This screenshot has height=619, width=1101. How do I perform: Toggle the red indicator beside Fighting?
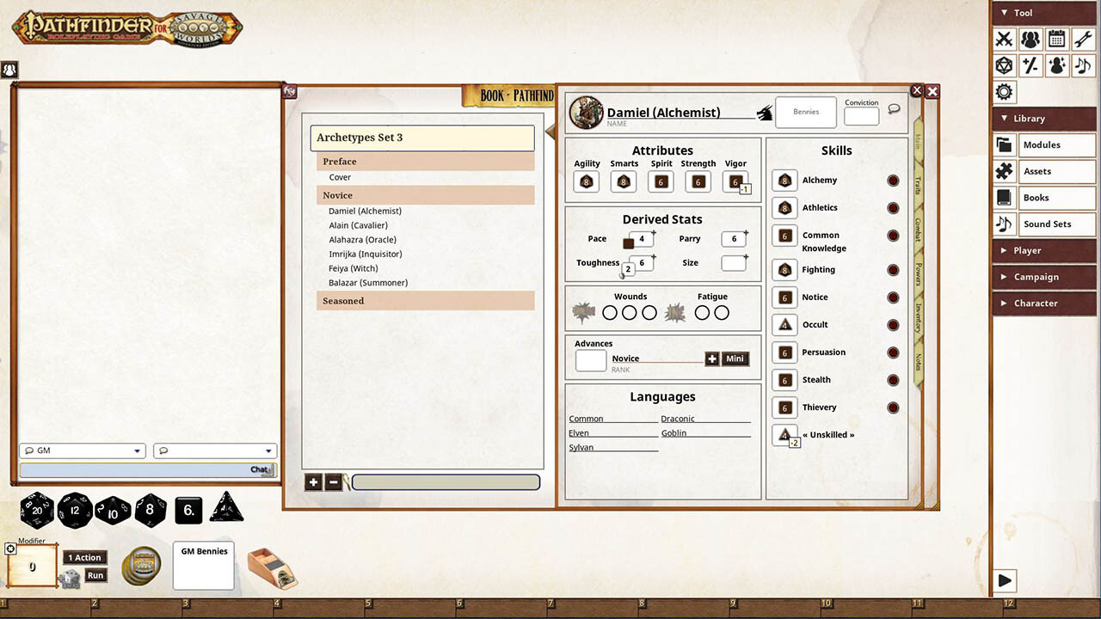(x=893, y=269)
